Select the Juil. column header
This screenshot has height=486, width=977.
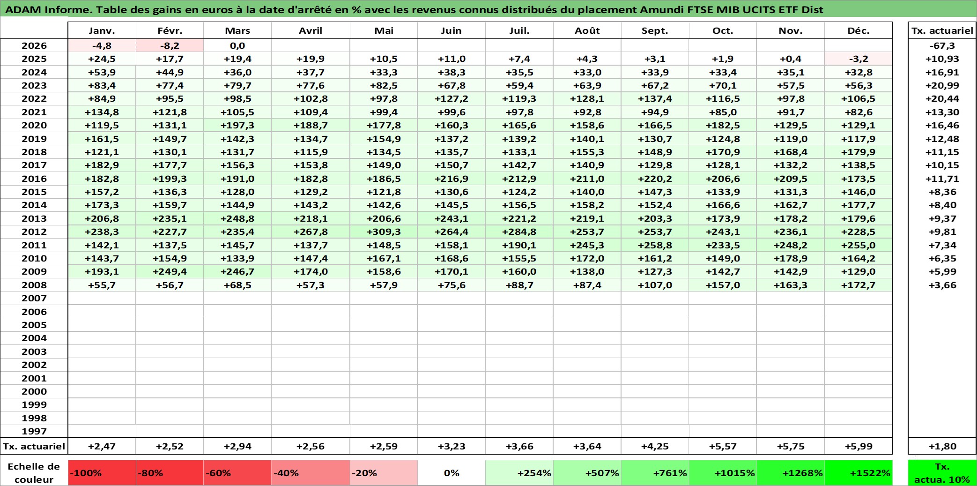click(x=519, y=30)
